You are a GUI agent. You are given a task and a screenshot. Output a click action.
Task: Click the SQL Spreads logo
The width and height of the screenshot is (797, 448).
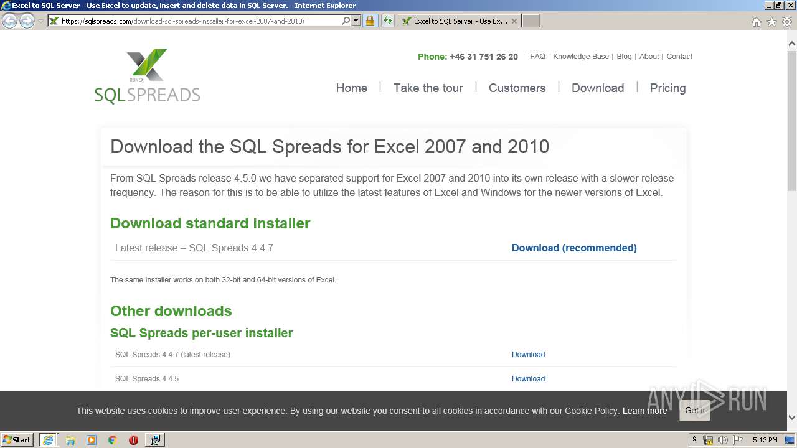[x=148, y=76]
